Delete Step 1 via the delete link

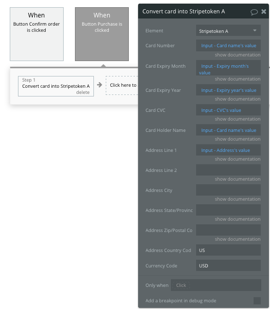pyautogui.click(x=83, y=92)
